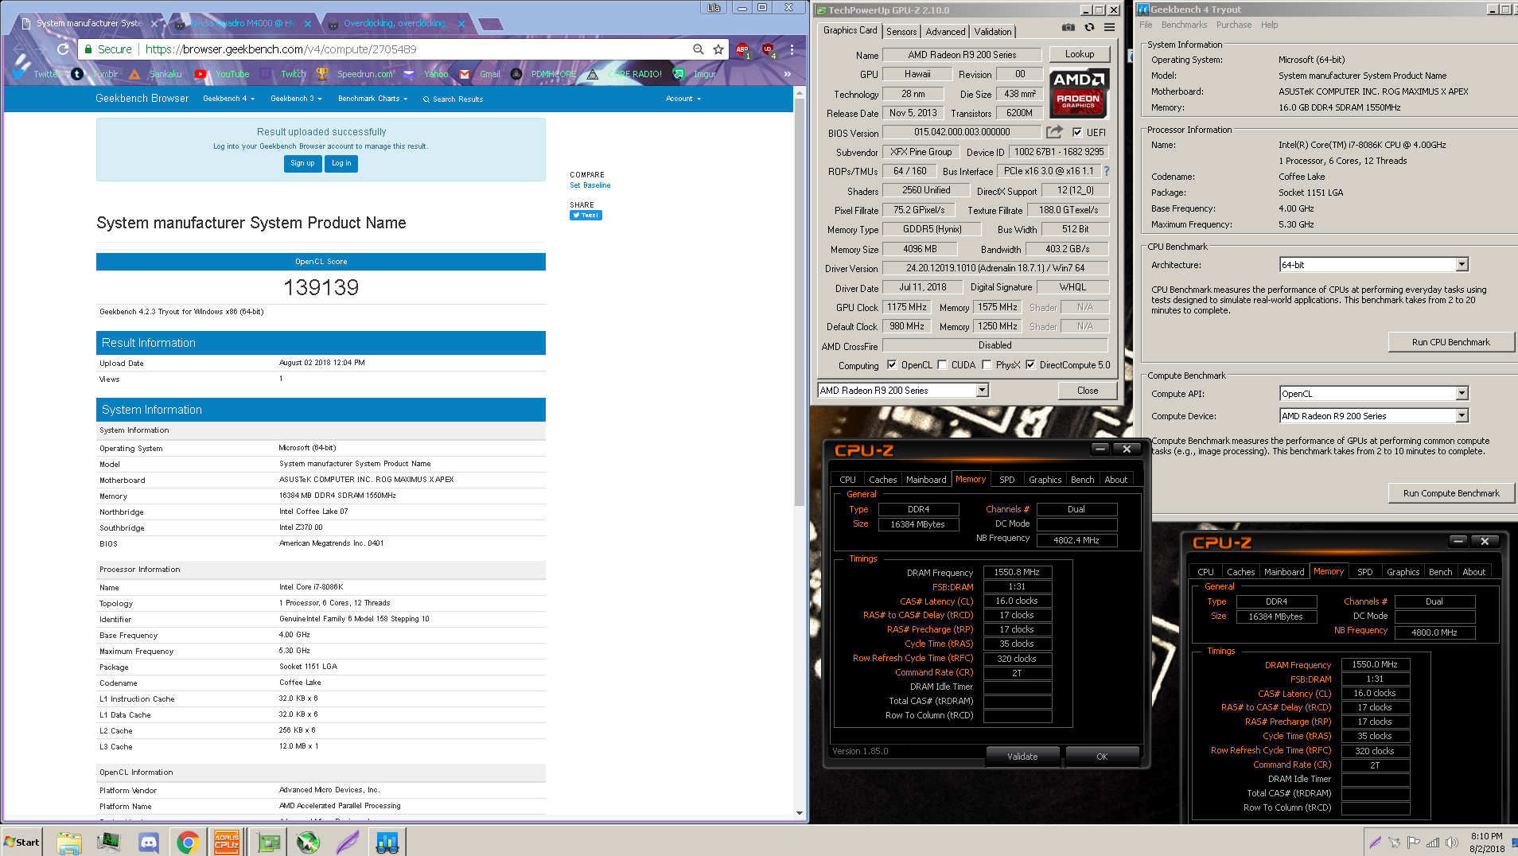Open the Architecture 64-bit dropdown
Image resolution: width=1518 pixels, height=856 pixels.
click(1462, 264)
